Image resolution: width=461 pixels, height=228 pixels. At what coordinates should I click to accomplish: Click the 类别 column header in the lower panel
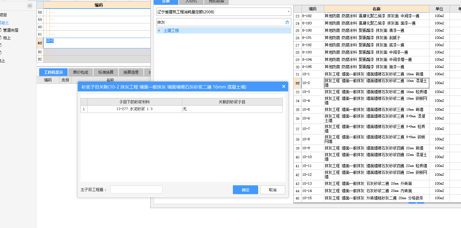(65, 80)
